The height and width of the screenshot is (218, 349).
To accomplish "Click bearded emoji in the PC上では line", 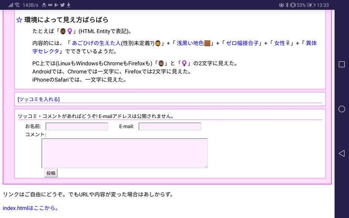I will (x=161, y=64).
